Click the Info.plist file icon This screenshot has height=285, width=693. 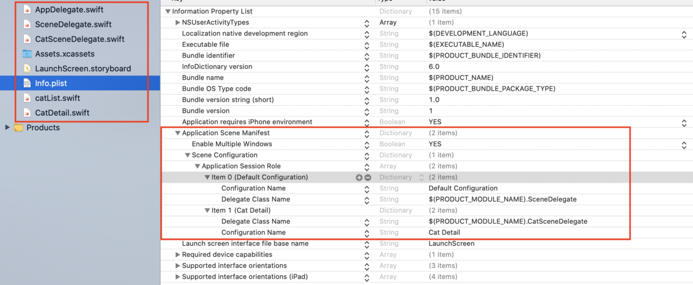27,83
